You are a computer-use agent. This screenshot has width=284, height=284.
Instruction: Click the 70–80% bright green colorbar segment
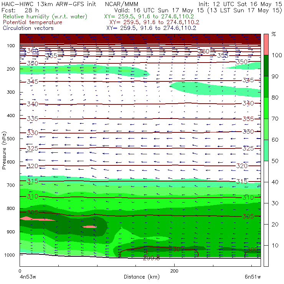(x=266, y=108)
